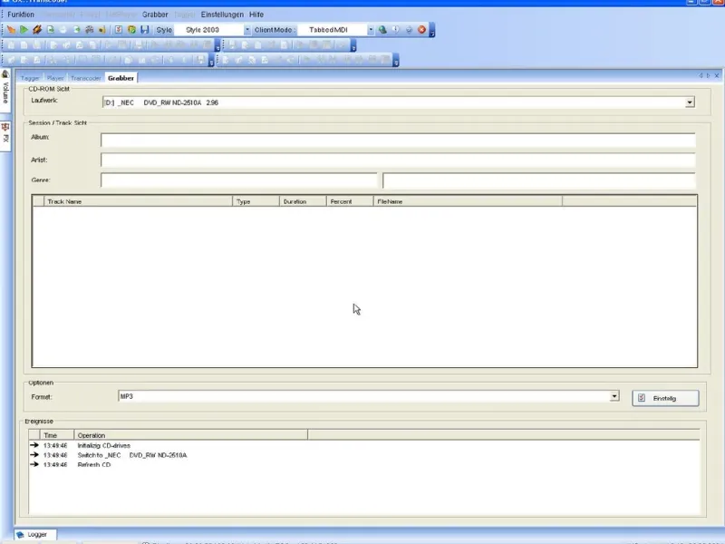Click the Operation column header in Ereignisse
This screenshot has width=725, height=544.
click(x=191, y=435)
